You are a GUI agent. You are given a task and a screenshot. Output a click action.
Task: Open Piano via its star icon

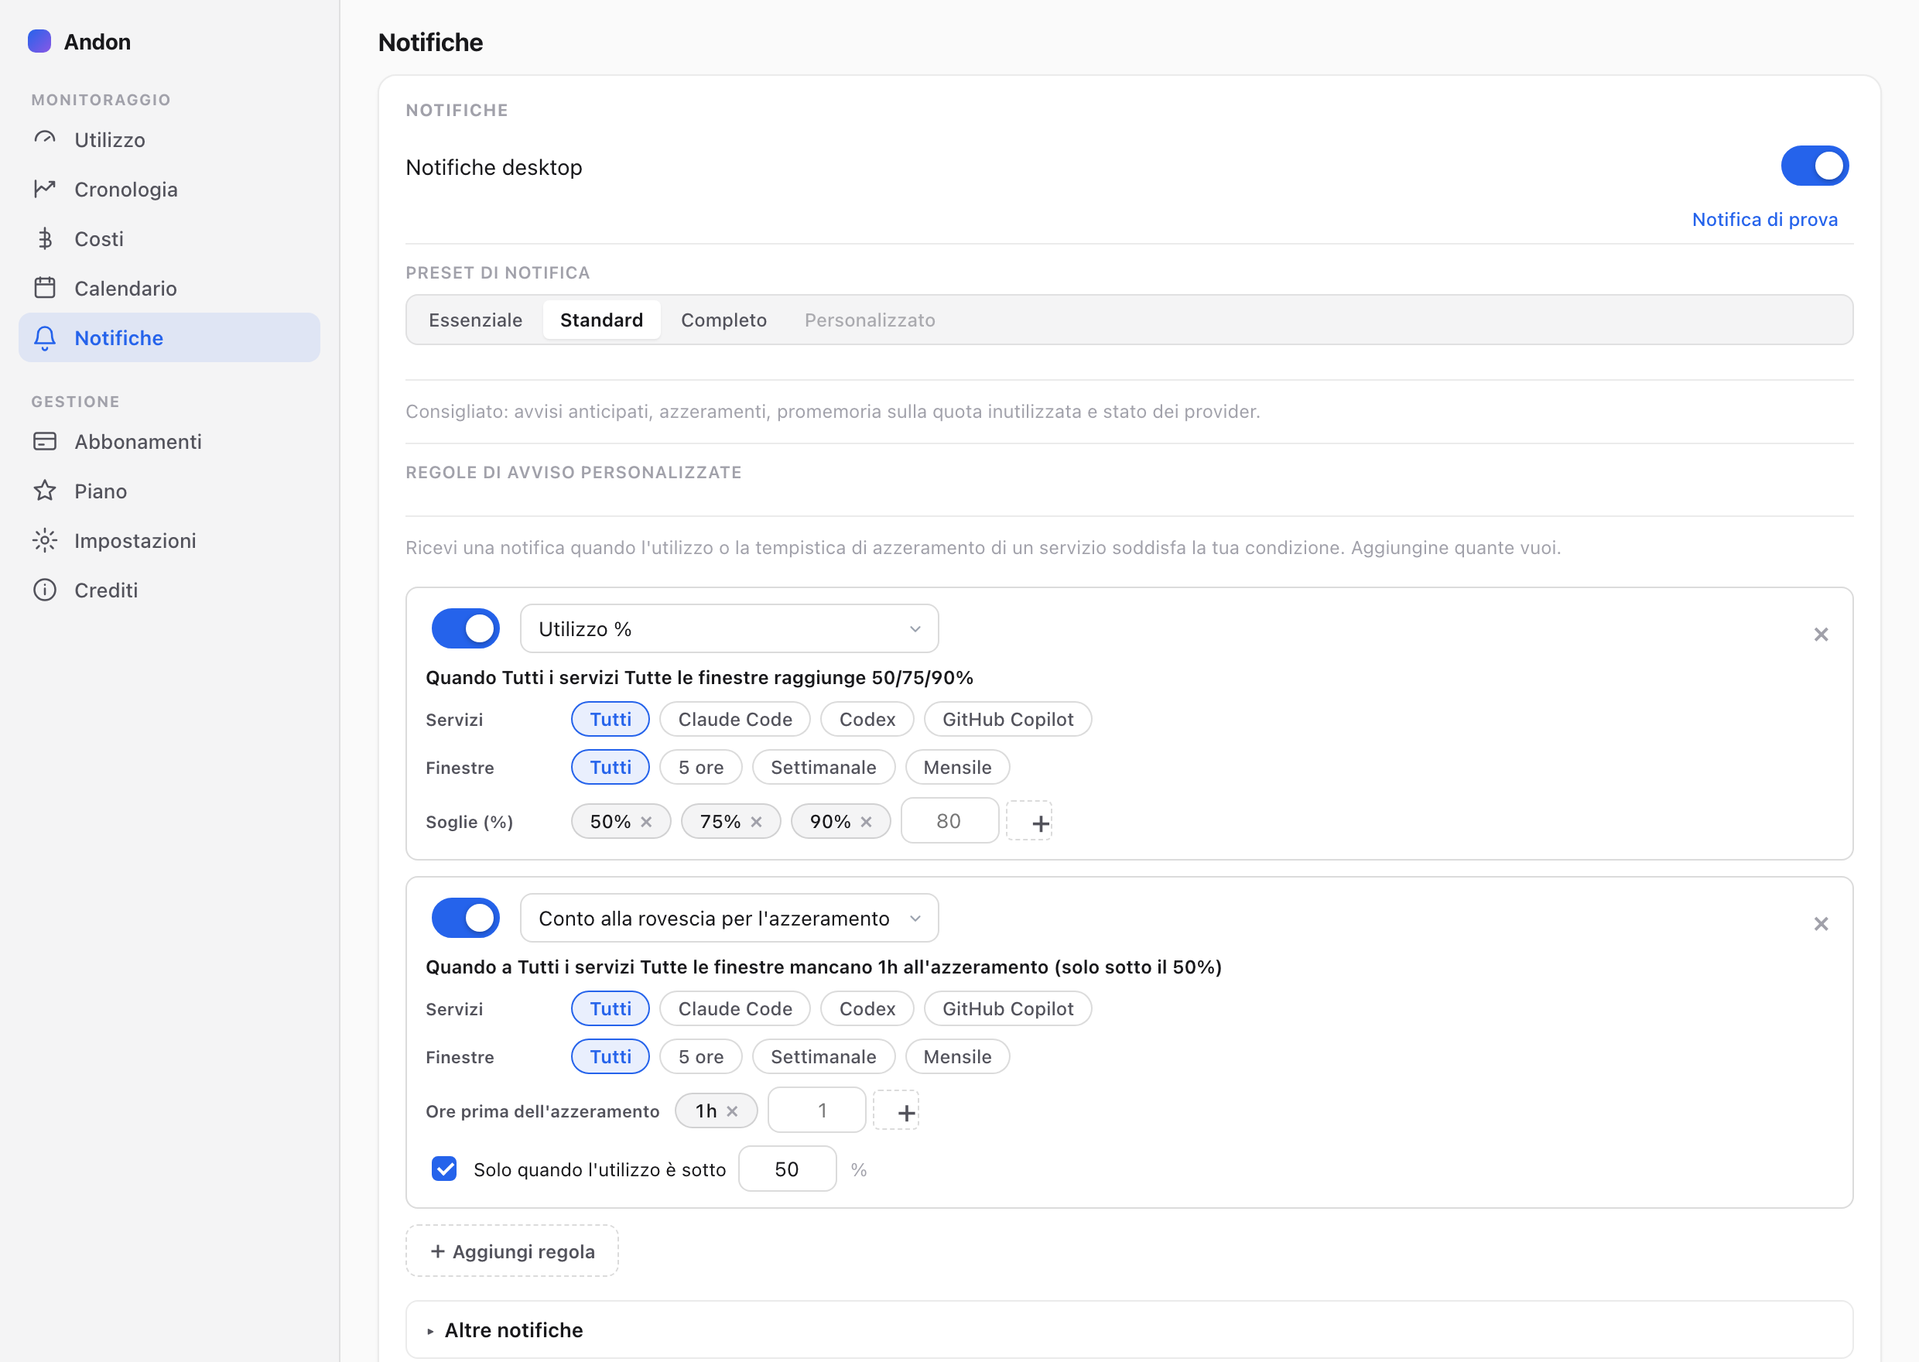(46, 491)
